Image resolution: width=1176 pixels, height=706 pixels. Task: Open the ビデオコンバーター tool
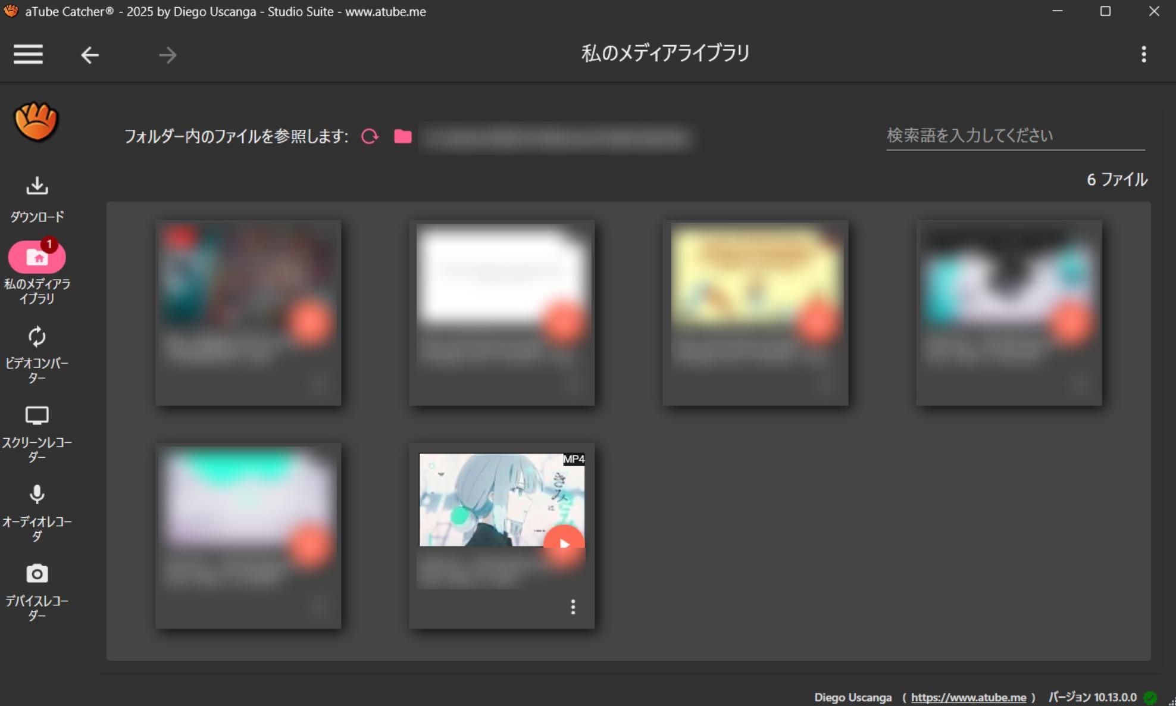[x=37, y=354]
